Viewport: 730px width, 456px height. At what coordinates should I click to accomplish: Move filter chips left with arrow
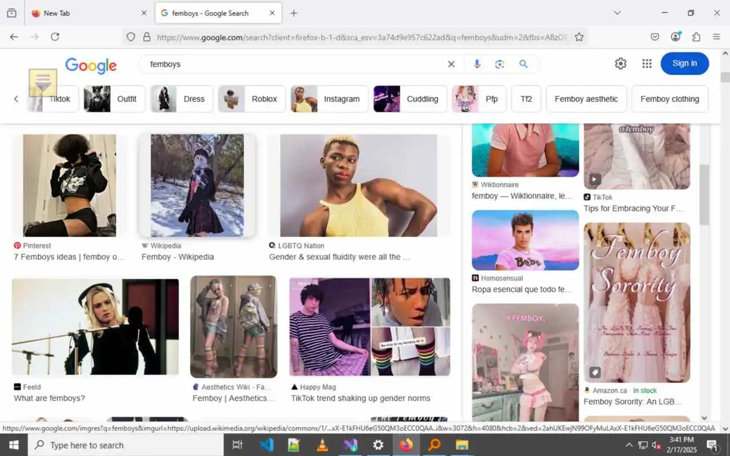(16, 99)
